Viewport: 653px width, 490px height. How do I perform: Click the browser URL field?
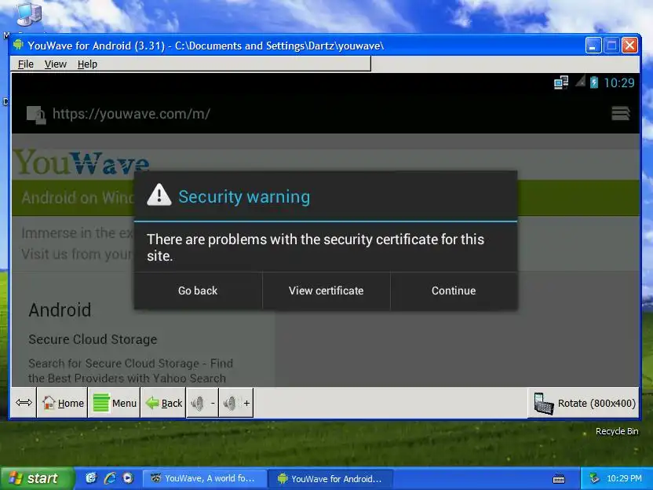131,114
